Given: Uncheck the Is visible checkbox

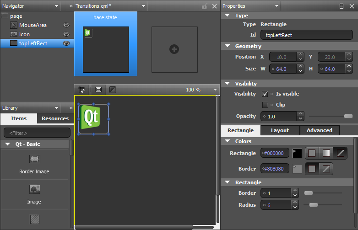Looking at the screenshot, I should [265, 94].
